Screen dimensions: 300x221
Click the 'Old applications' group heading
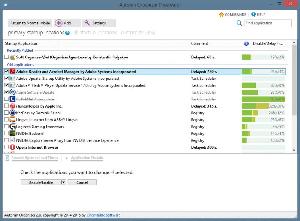pos(21,65)
